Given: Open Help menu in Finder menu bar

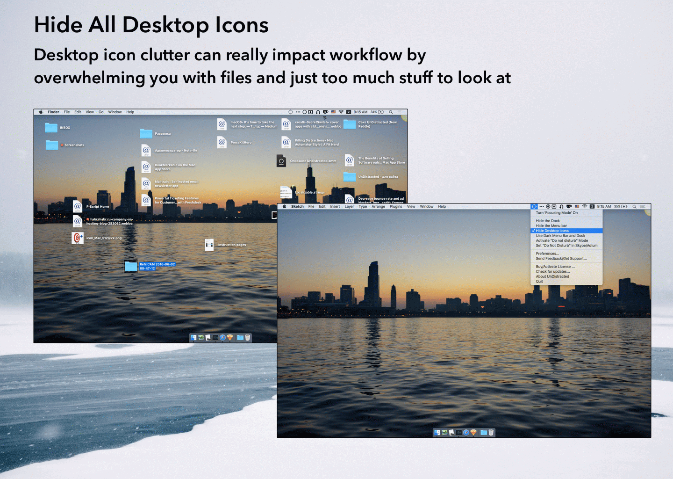Looking at the screenshot, I should pyautogui.click(x=130, y=112).
